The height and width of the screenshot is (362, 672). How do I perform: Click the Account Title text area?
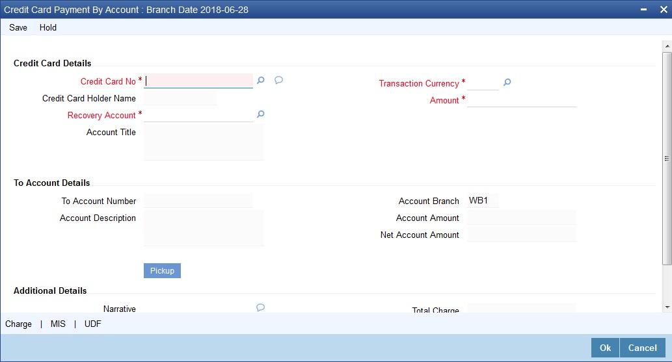click(x=204, y=143)
